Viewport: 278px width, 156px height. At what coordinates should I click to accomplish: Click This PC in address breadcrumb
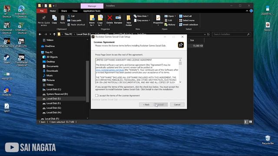coord(68,34)
